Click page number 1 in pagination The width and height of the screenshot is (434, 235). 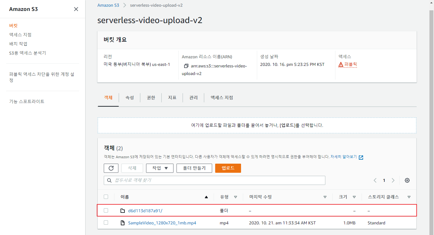pyautogui.click(x=384, y=180)
